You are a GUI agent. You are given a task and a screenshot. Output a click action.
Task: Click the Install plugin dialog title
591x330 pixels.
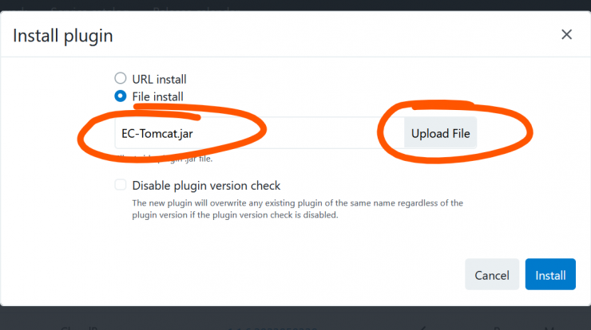(x=63, y=36)
